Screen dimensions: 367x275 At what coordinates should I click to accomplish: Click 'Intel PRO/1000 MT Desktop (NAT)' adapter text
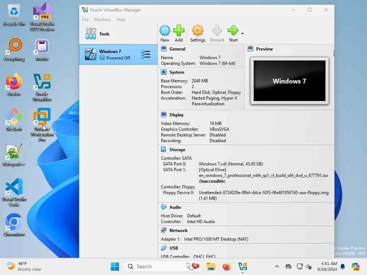click(x=216, y=239)
